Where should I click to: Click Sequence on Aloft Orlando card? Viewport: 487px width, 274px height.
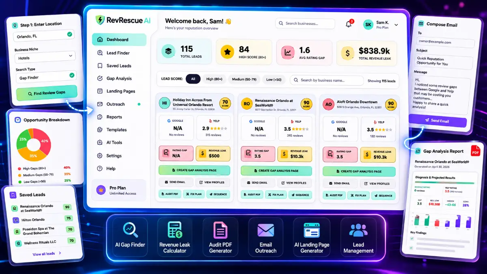pyautogui.click(x=383, y=195)
